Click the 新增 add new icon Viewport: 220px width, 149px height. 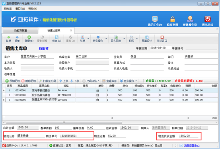tap(29, 37)
